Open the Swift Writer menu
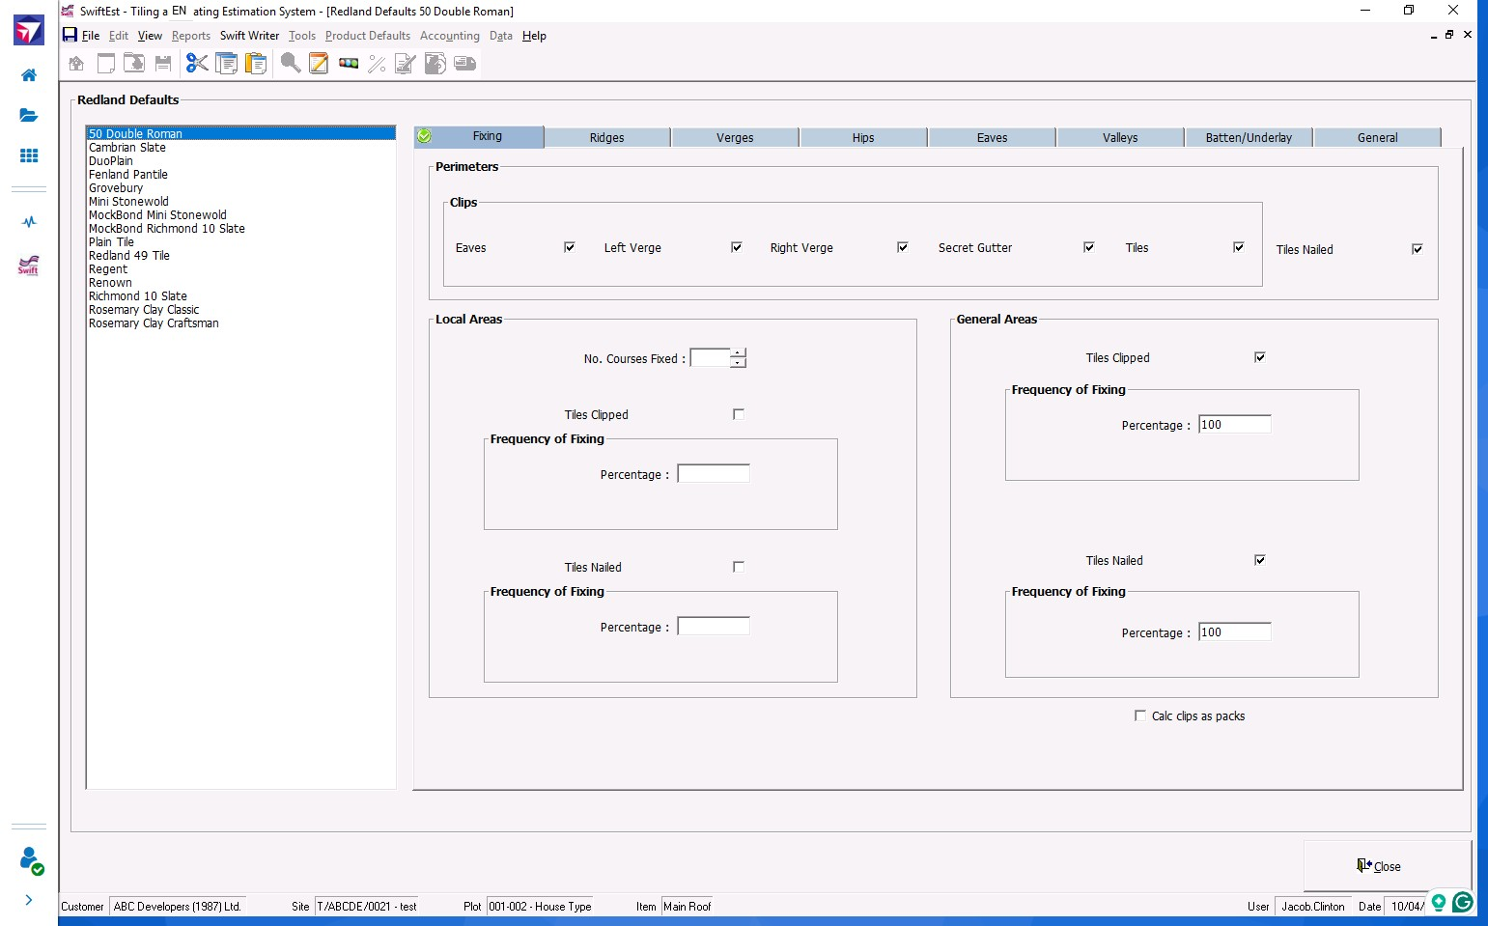 click(249, 36)
